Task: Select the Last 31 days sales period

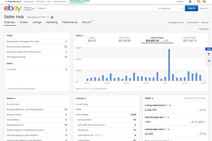Action: tap(157, 39)
